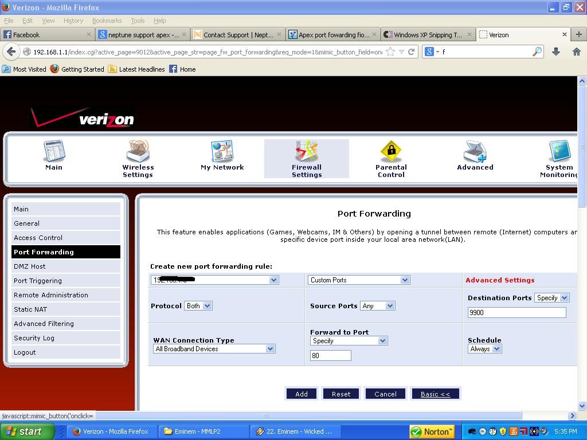Go back with the browser back arrow
Image resolution: width=587 pixels, height=440 pixels.
click(x=11, y=52)
